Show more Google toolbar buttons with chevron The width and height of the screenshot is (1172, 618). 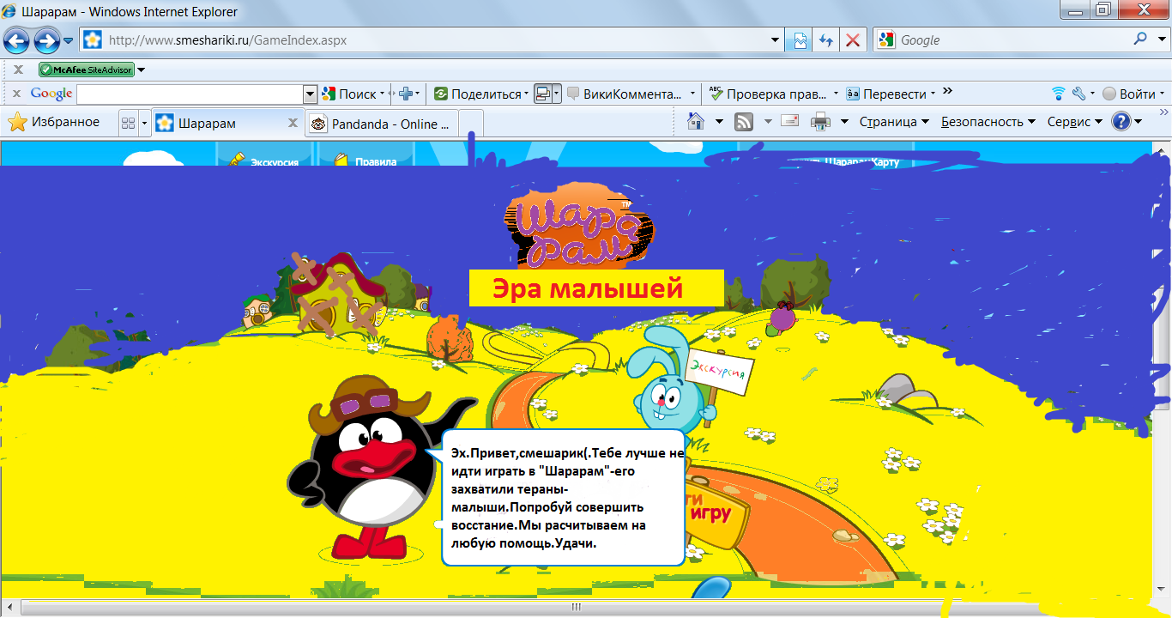click(946, 91)
